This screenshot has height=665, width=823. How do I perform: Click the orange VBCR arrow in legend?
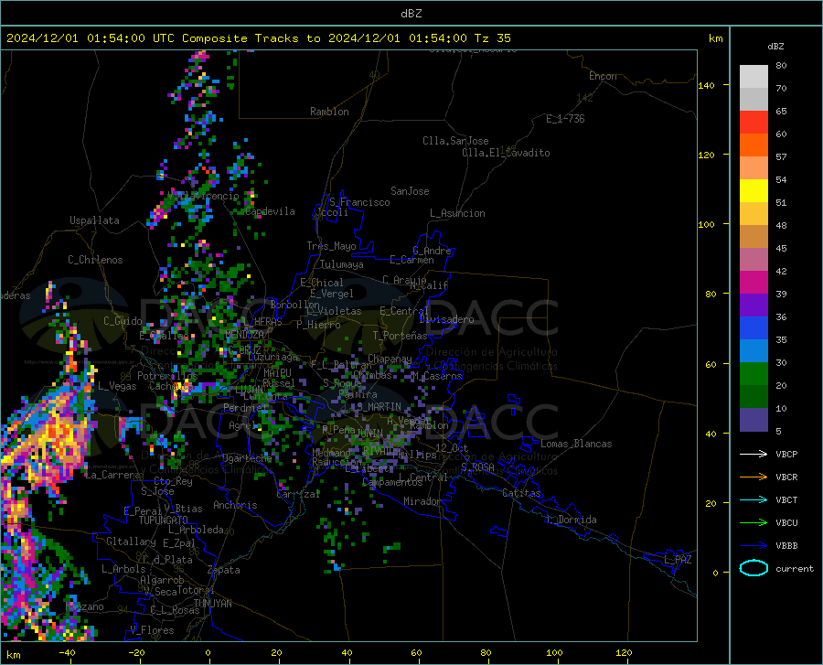(x=754, y=477)
